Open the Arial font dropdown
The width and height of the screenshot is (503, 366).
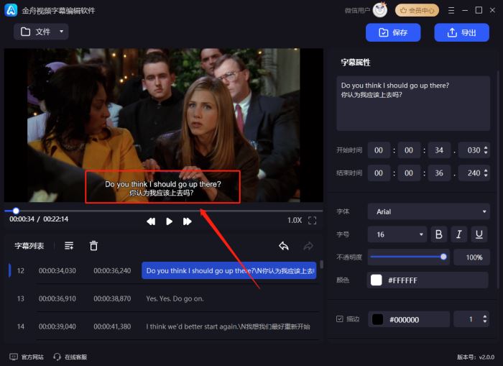click(428, 211)
